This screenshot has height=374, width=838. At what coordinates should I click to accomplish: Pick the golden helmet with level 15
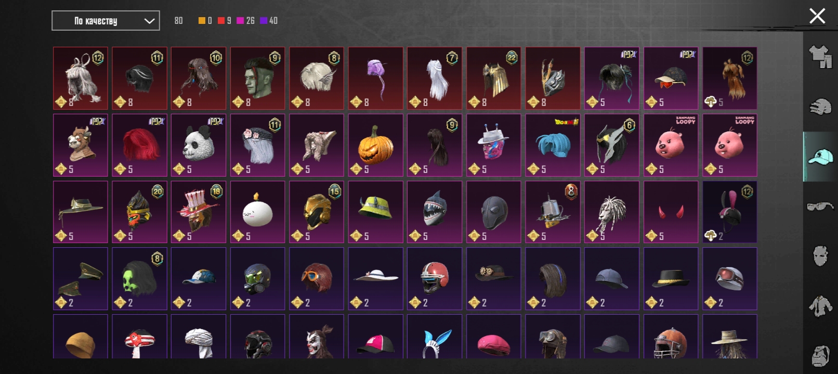317,212
